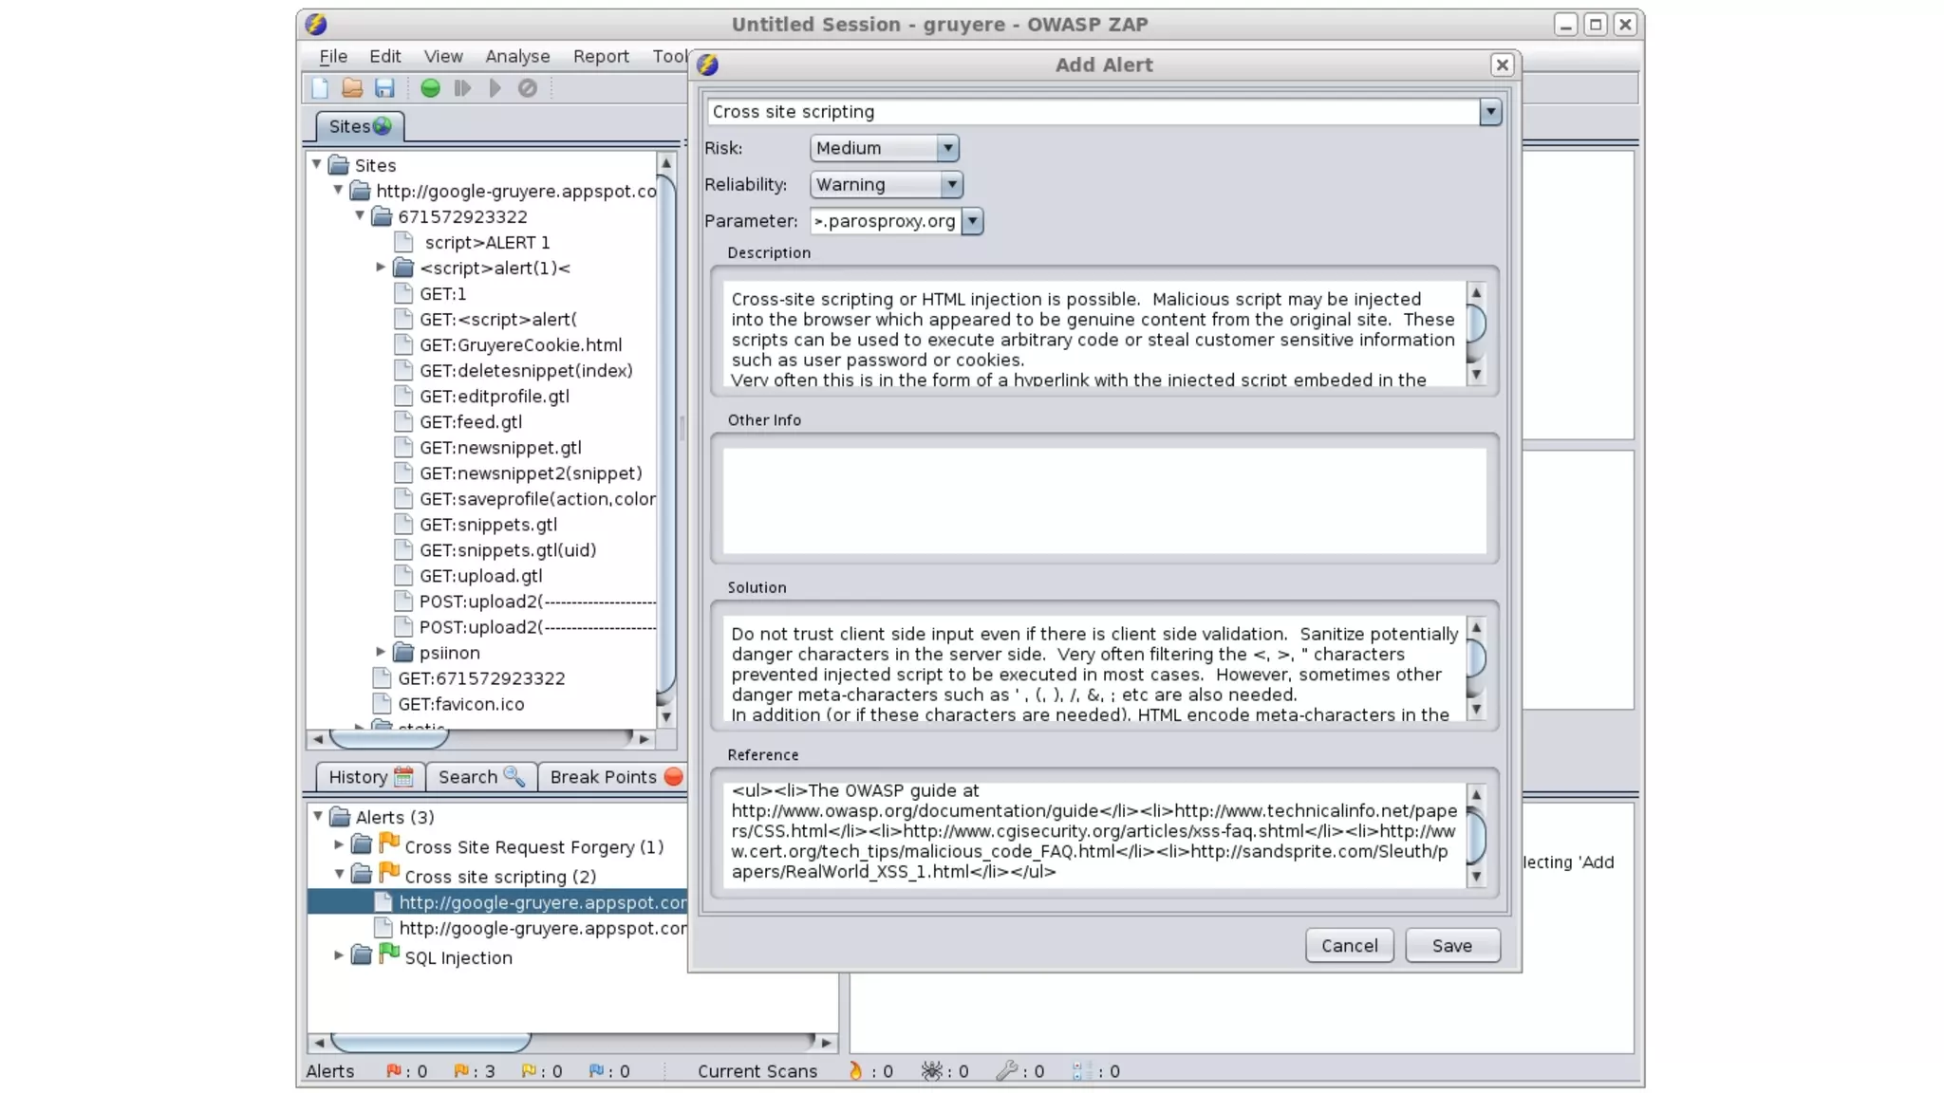Open the Parameter combo box arrow
Screen dimensions: 1944x1093
tap(972, 221)
